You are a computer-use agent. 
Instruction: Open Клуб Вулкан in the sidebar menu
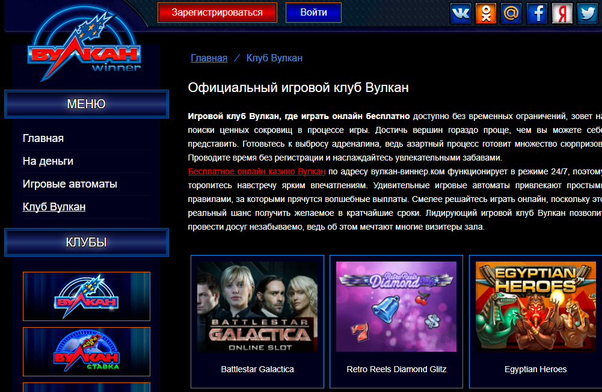54,207
